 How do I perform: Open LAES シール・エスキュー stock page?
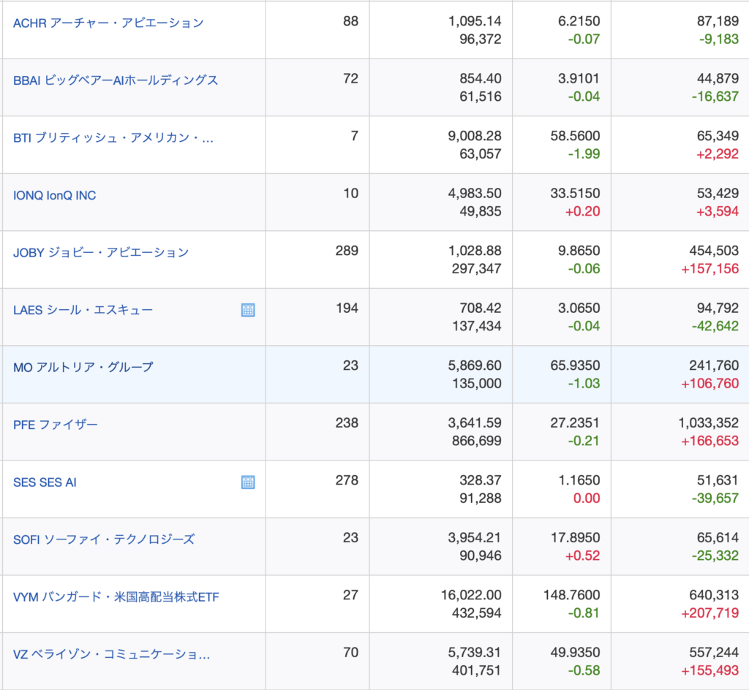[x=83, y=310]
